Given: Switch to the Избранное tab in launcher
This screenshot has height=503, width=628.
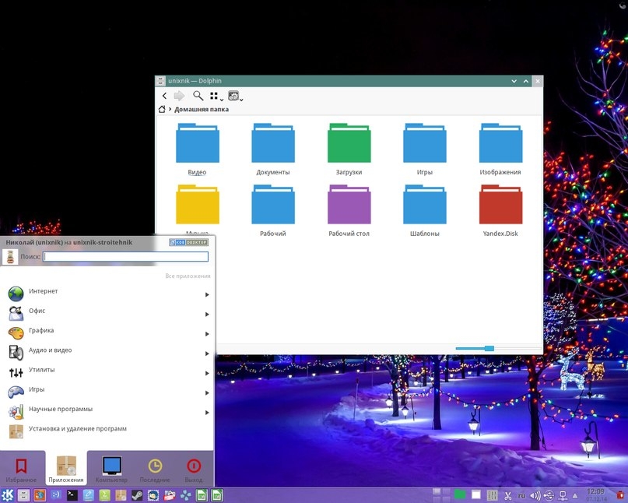Looking at the screenshot, I should 22,470.
